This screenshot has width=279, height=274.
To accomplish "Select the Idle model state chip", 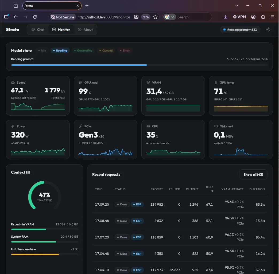I will [42, 50].
